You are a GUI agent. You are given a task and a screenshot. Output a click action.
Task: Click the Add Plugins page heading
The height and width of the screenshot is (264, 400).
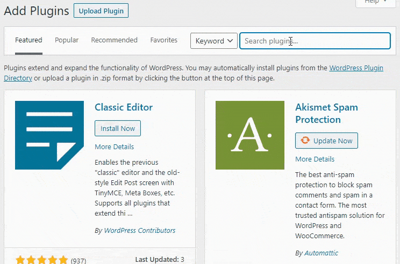(37, 11)
